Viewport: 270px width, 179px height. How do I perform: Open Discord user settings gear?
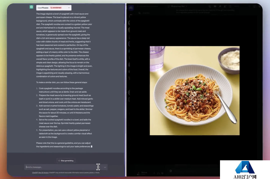click(x=162, y=173)
